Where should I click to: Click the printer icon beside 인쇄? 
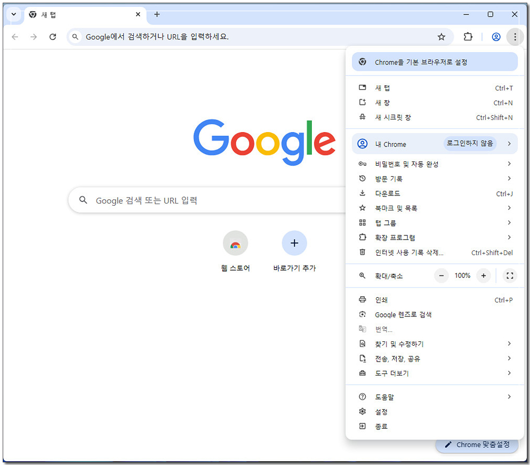tap(363, 299)
